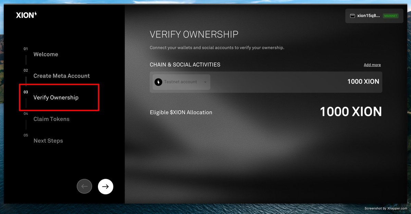This screenshot has width=411, height=214.
Task: Click the Add more link
Action: click(372, 65)
